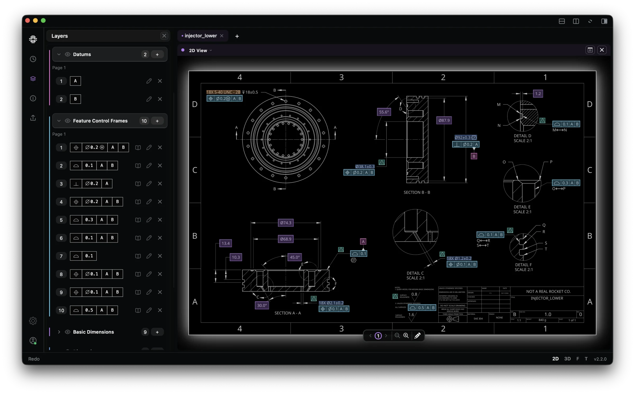
Task: Open book icon for frame 7
Action: 138,256
